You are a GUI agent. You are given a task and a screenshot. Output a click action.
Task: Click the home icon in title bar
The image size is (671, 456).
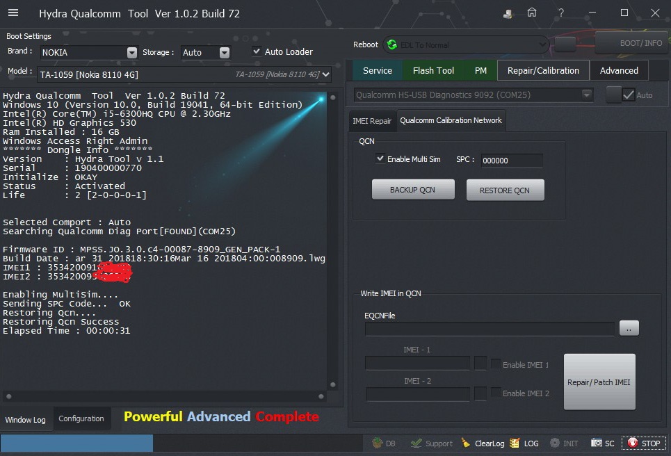531,13
